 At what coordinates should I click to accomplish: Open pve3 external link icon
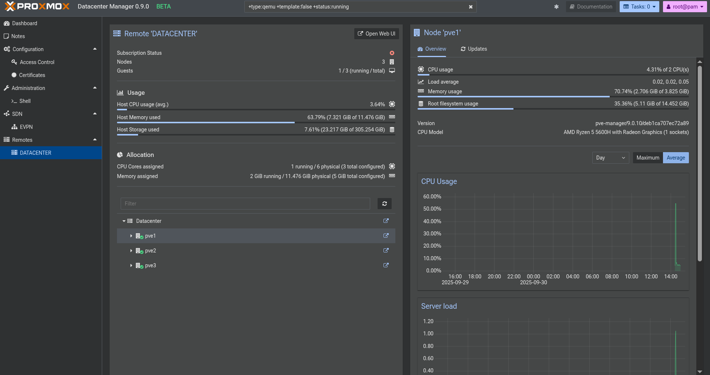pyautogui.click(x=386, y=265)
